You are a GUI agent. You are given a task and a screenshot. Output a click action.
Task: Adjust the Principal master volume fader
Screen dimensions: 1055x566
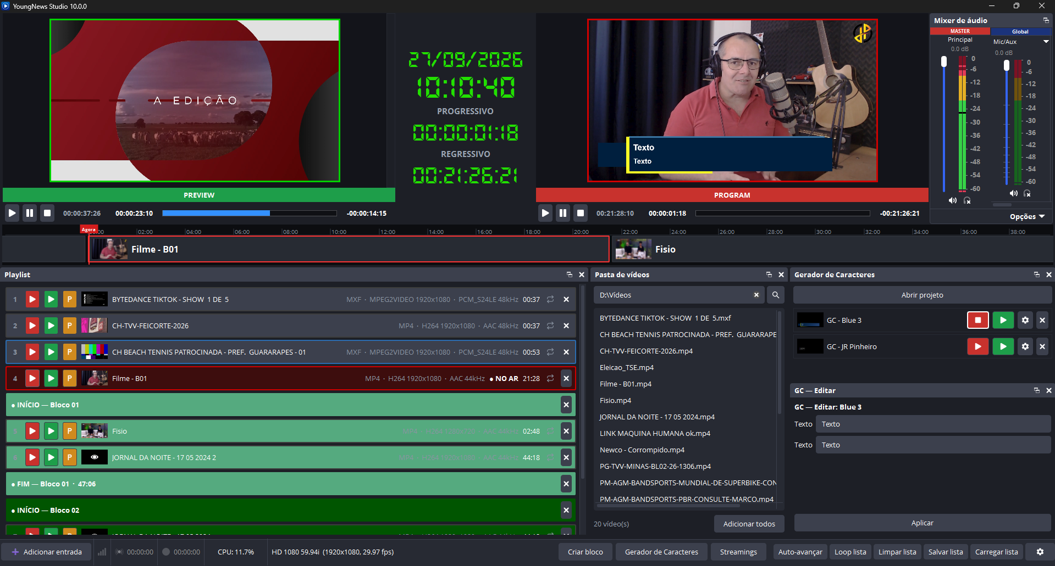[944, 61]
